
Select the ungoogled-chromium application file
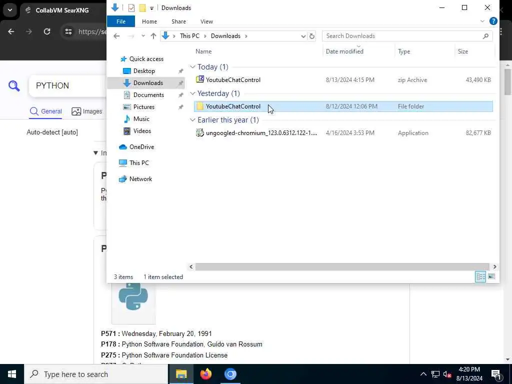[x=343, y=133]
